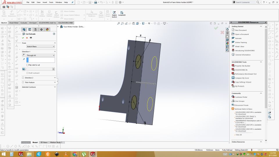Collapse the Community section
The image size is (279, 157).
tap(261, 93)
